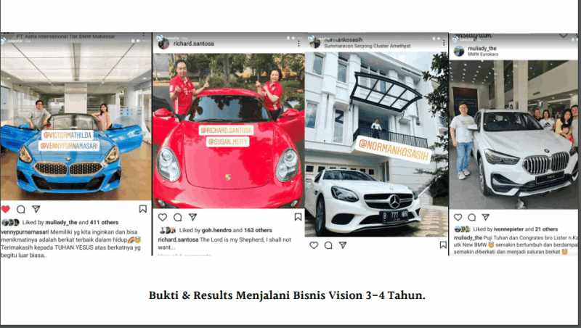Like the normankosasih Mercedes post
The image size is (581, 328).
314,245
